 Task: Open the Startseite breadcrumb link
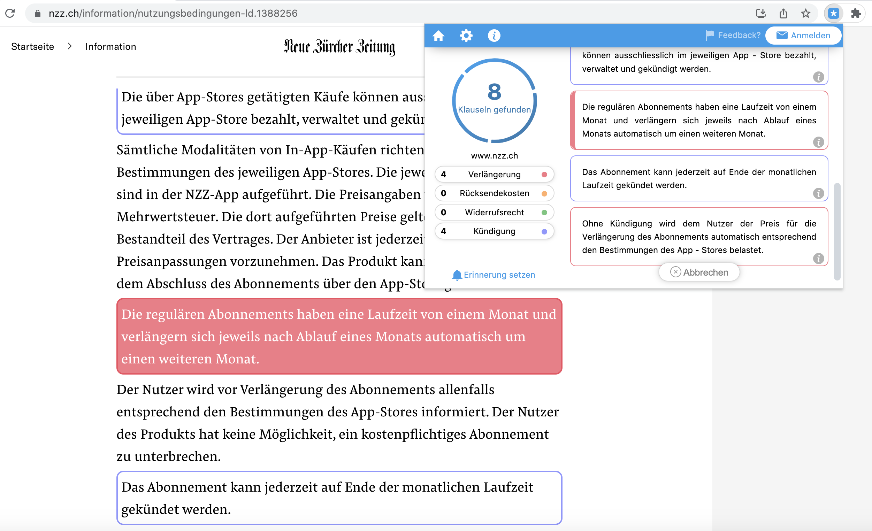[32, 47]
